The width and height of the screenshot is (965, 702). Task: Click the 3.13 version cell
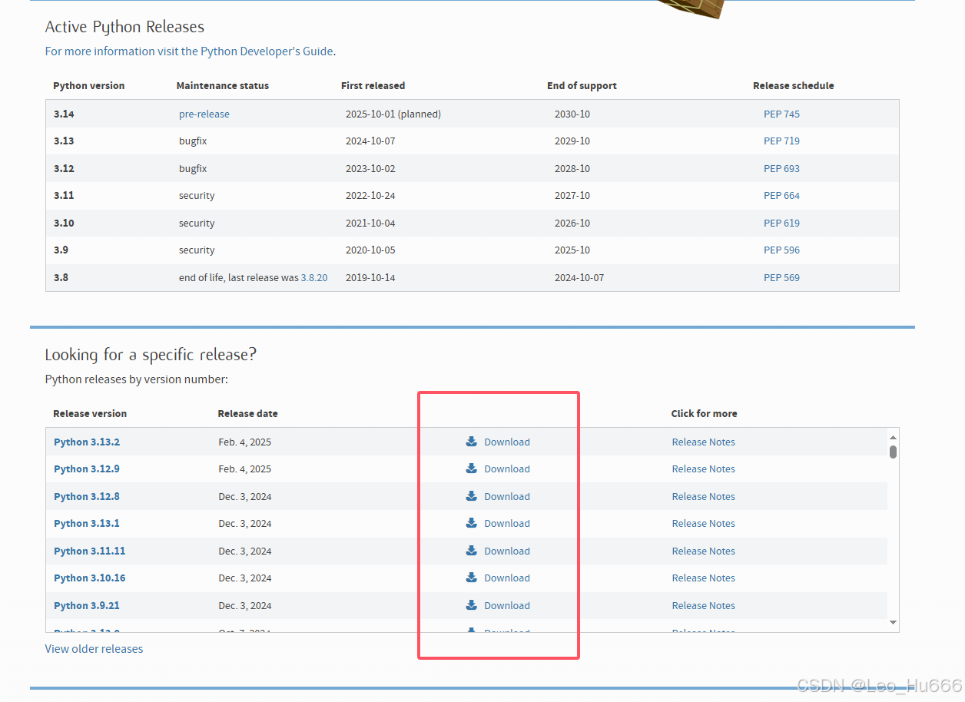point(64,141)
